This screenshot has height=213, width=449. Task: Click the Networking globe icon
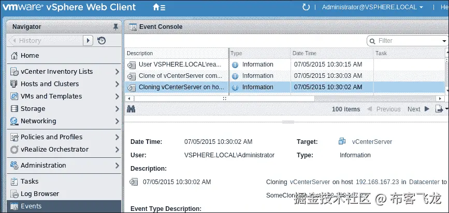tap(14, 121)
